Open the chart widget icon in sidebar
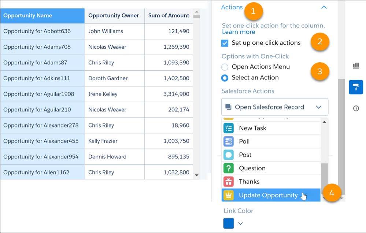366x233 pixels. tap(356, 66)
